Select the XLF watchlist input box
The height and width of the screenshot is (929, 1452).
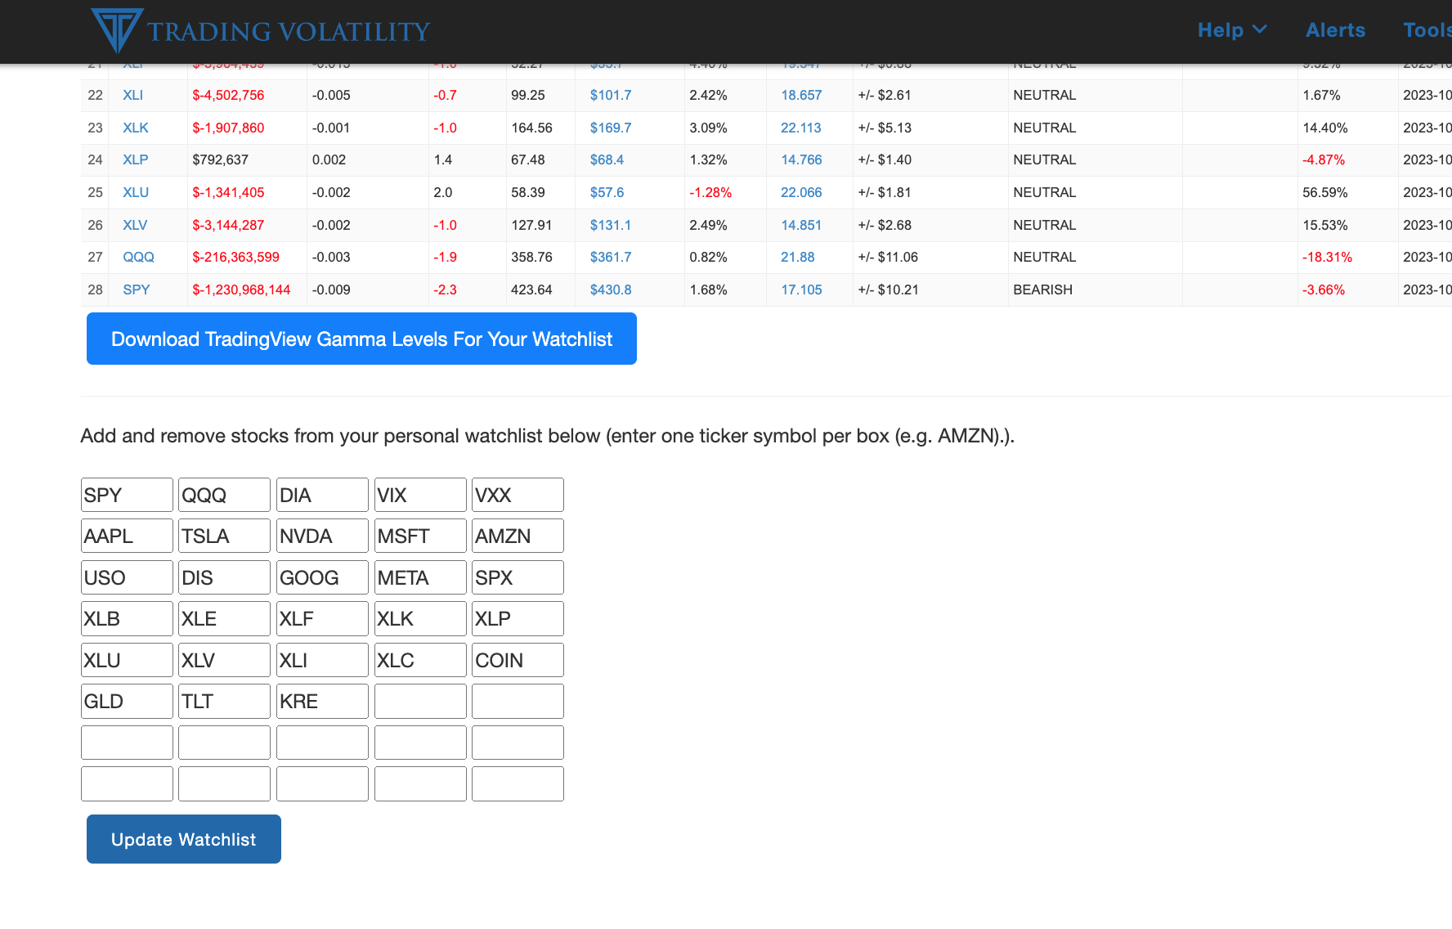pos(322,618)
